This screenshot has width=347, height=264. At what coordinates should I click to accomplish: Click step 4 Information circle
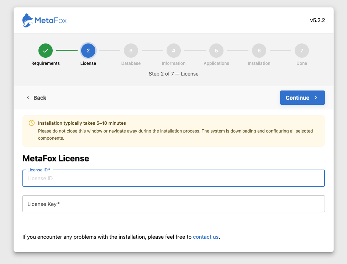coord(174,51)
